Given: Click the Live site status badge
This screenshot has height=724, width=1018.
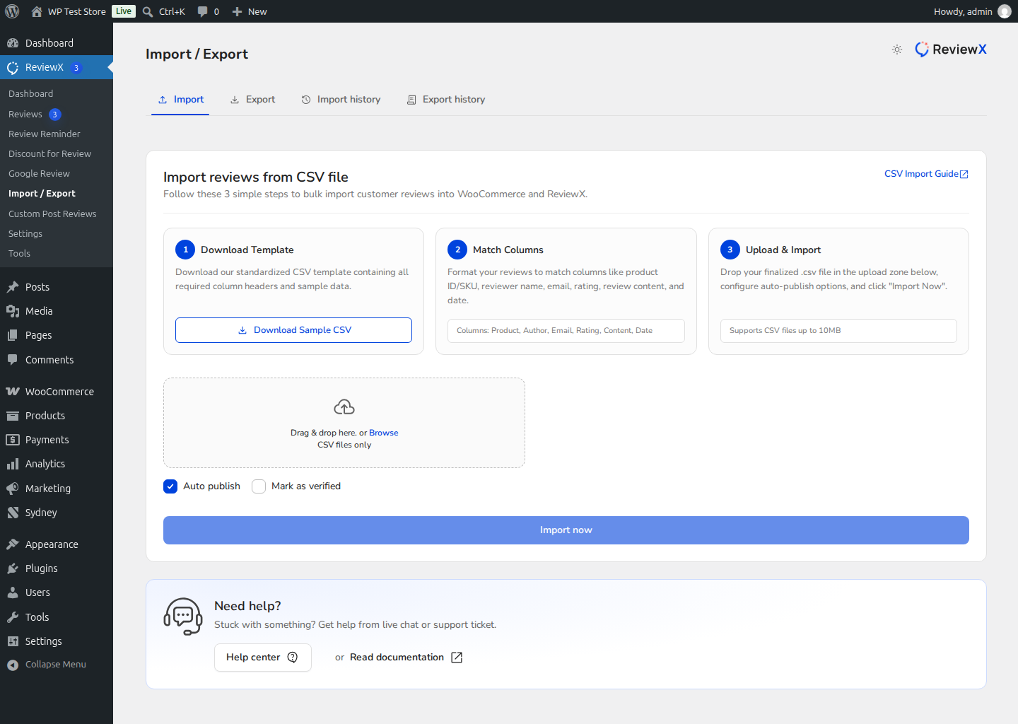Looking at the screenshot, I should coord(124,11).
